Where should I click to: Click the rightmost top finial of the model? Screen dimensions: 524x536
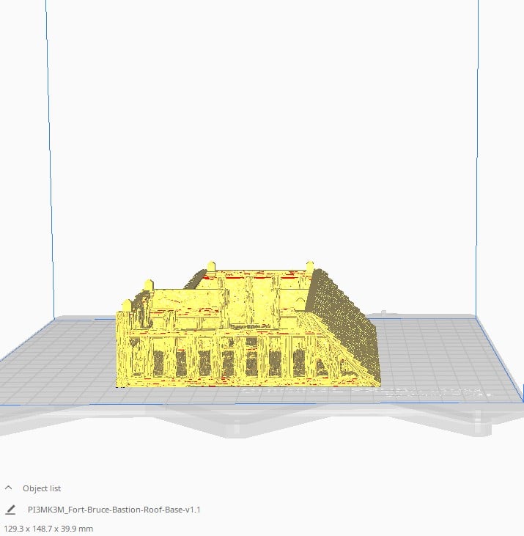point(309,265)
